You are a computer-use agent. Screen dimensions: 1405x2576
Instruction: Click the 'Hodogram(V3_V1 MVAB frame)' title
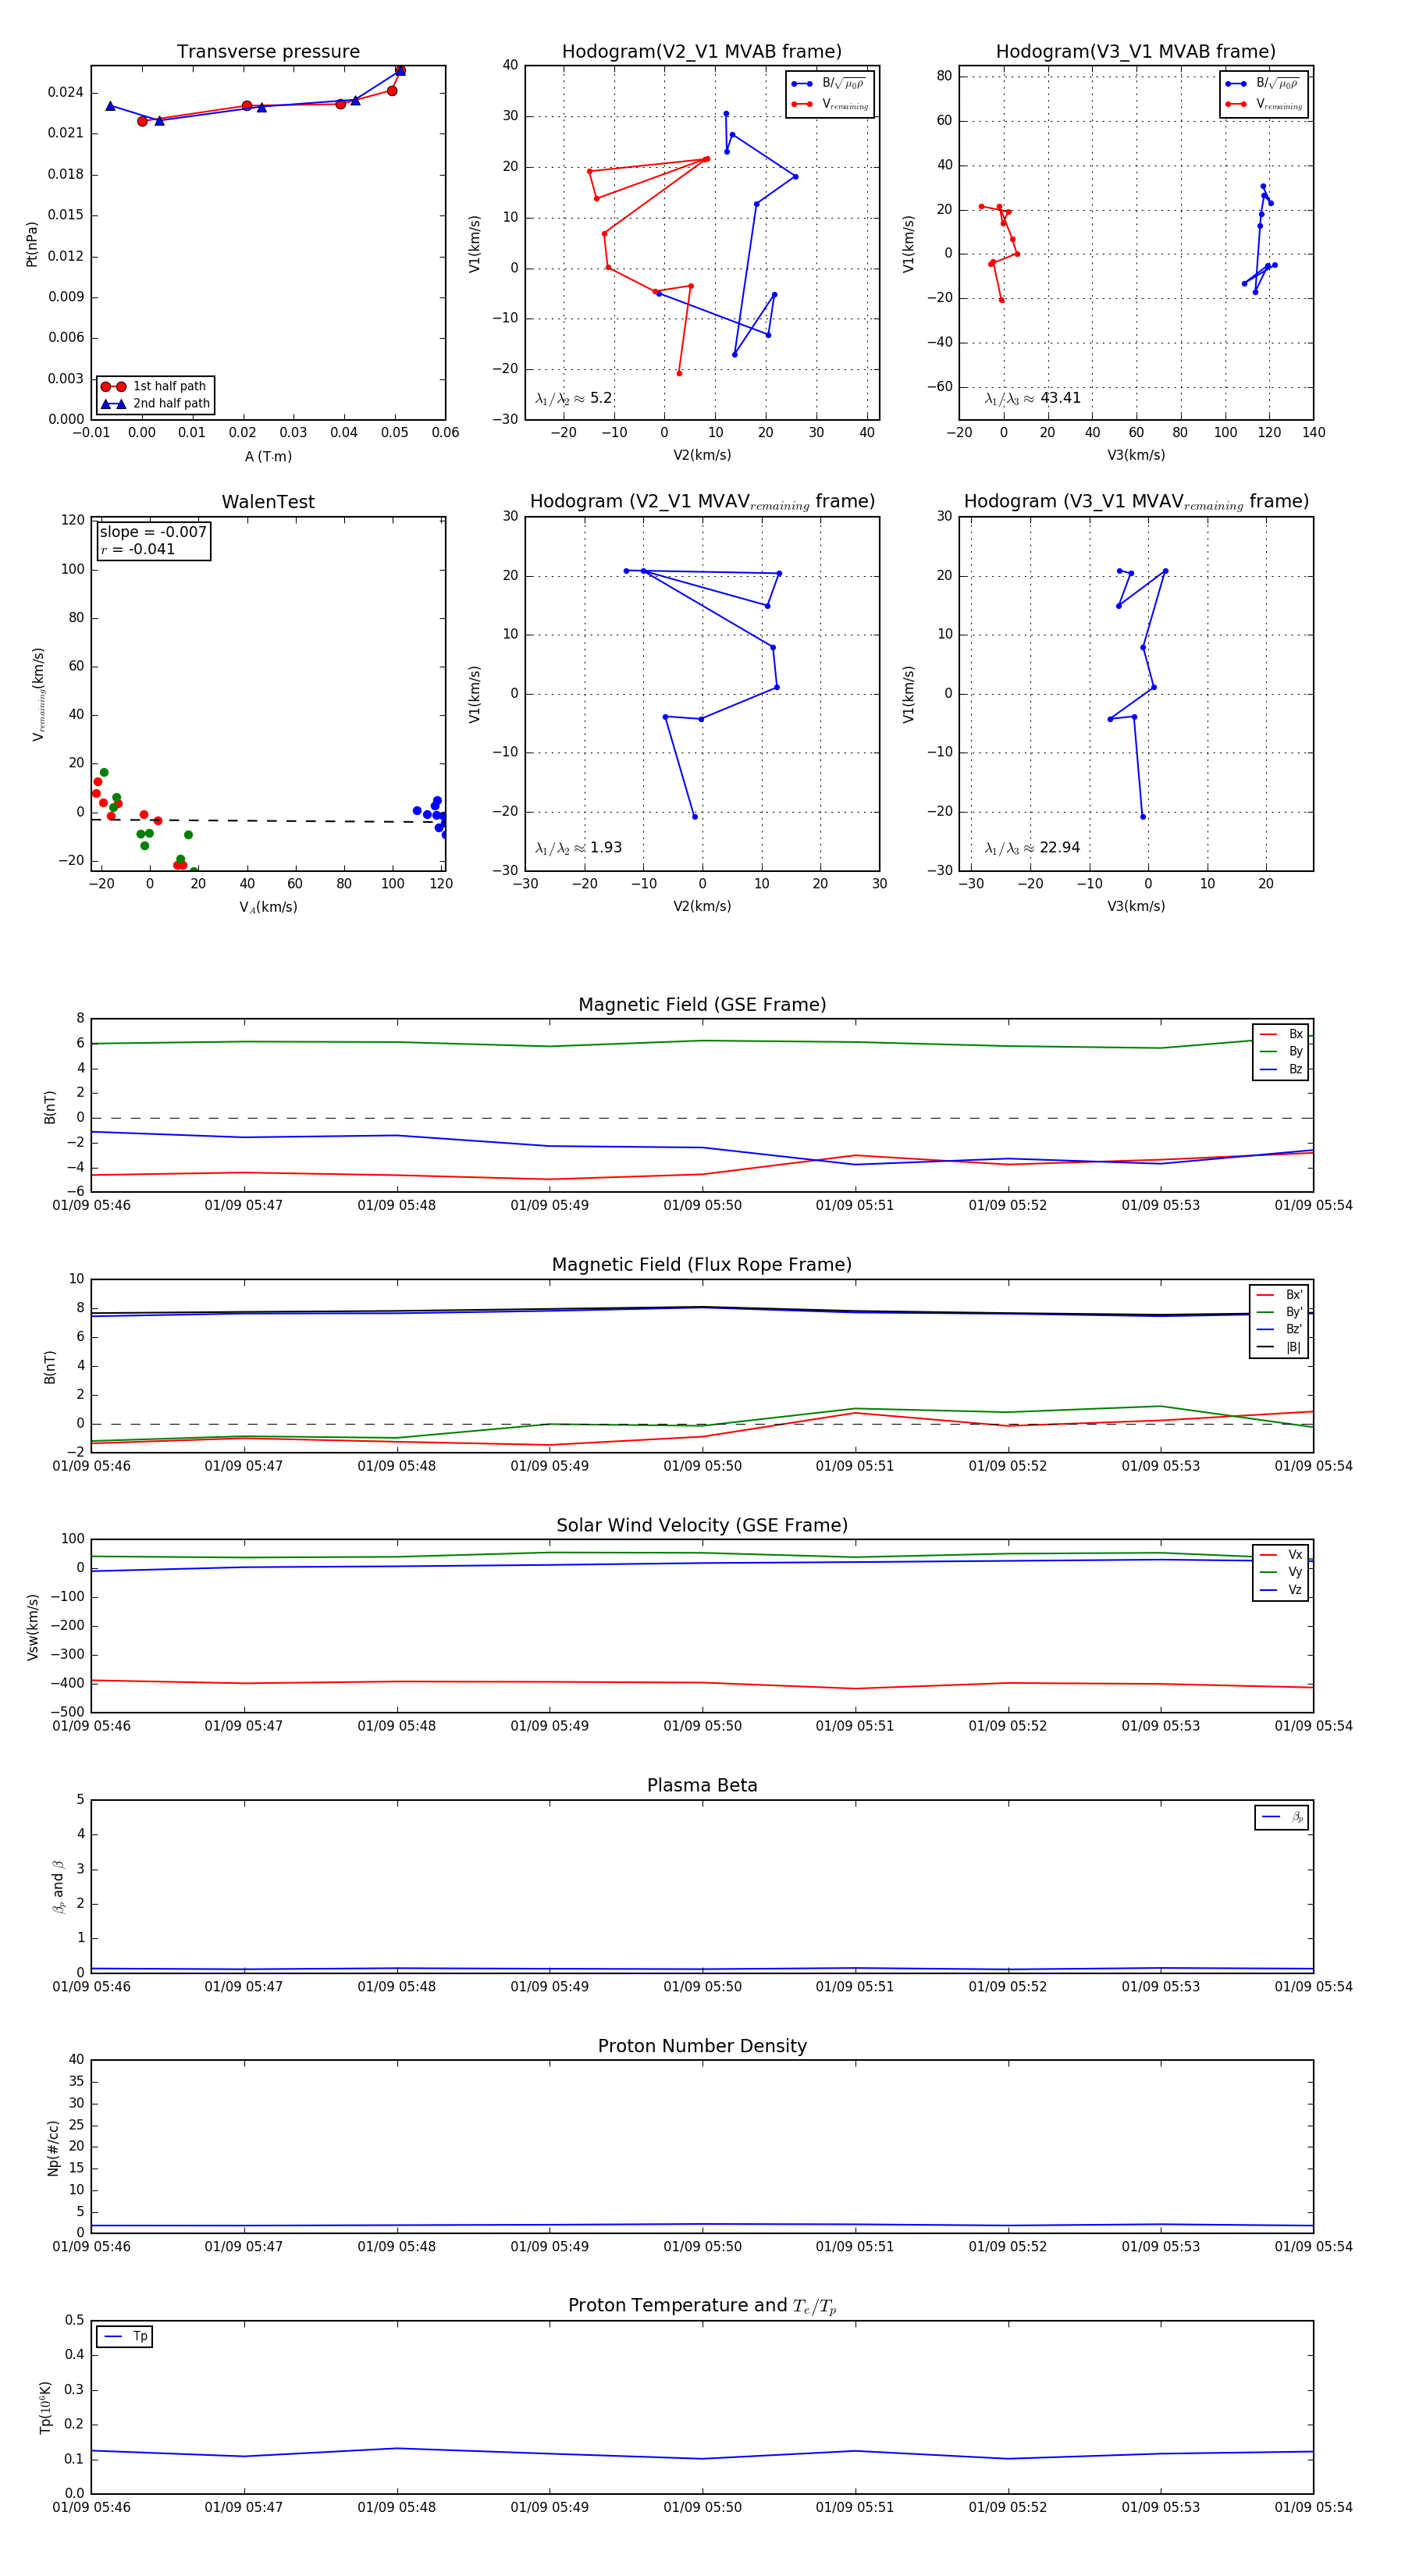point(1136,52)
